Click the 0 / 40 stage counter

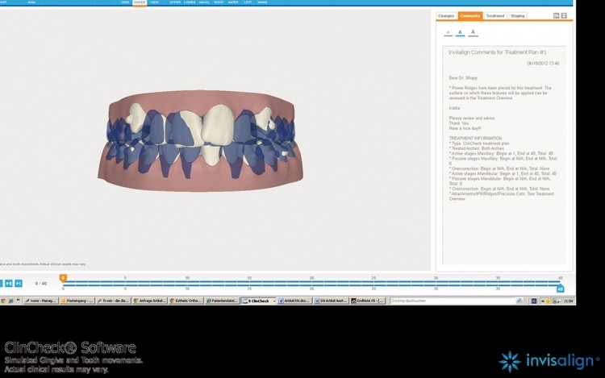pos(41,284)
